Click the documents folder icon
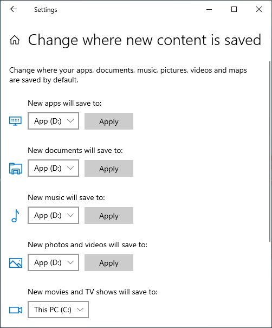This screenshot has height=328, width=272. click(16, 169)
